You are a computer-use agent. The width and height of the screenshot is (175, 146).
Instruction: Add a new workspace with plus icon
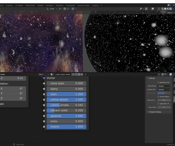(x=101, y=5)
